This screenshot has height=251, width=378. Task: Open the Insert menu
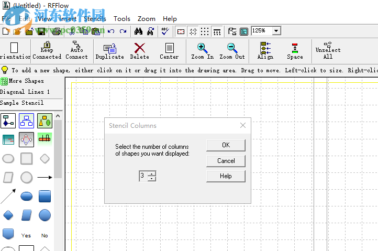(68, 18)
